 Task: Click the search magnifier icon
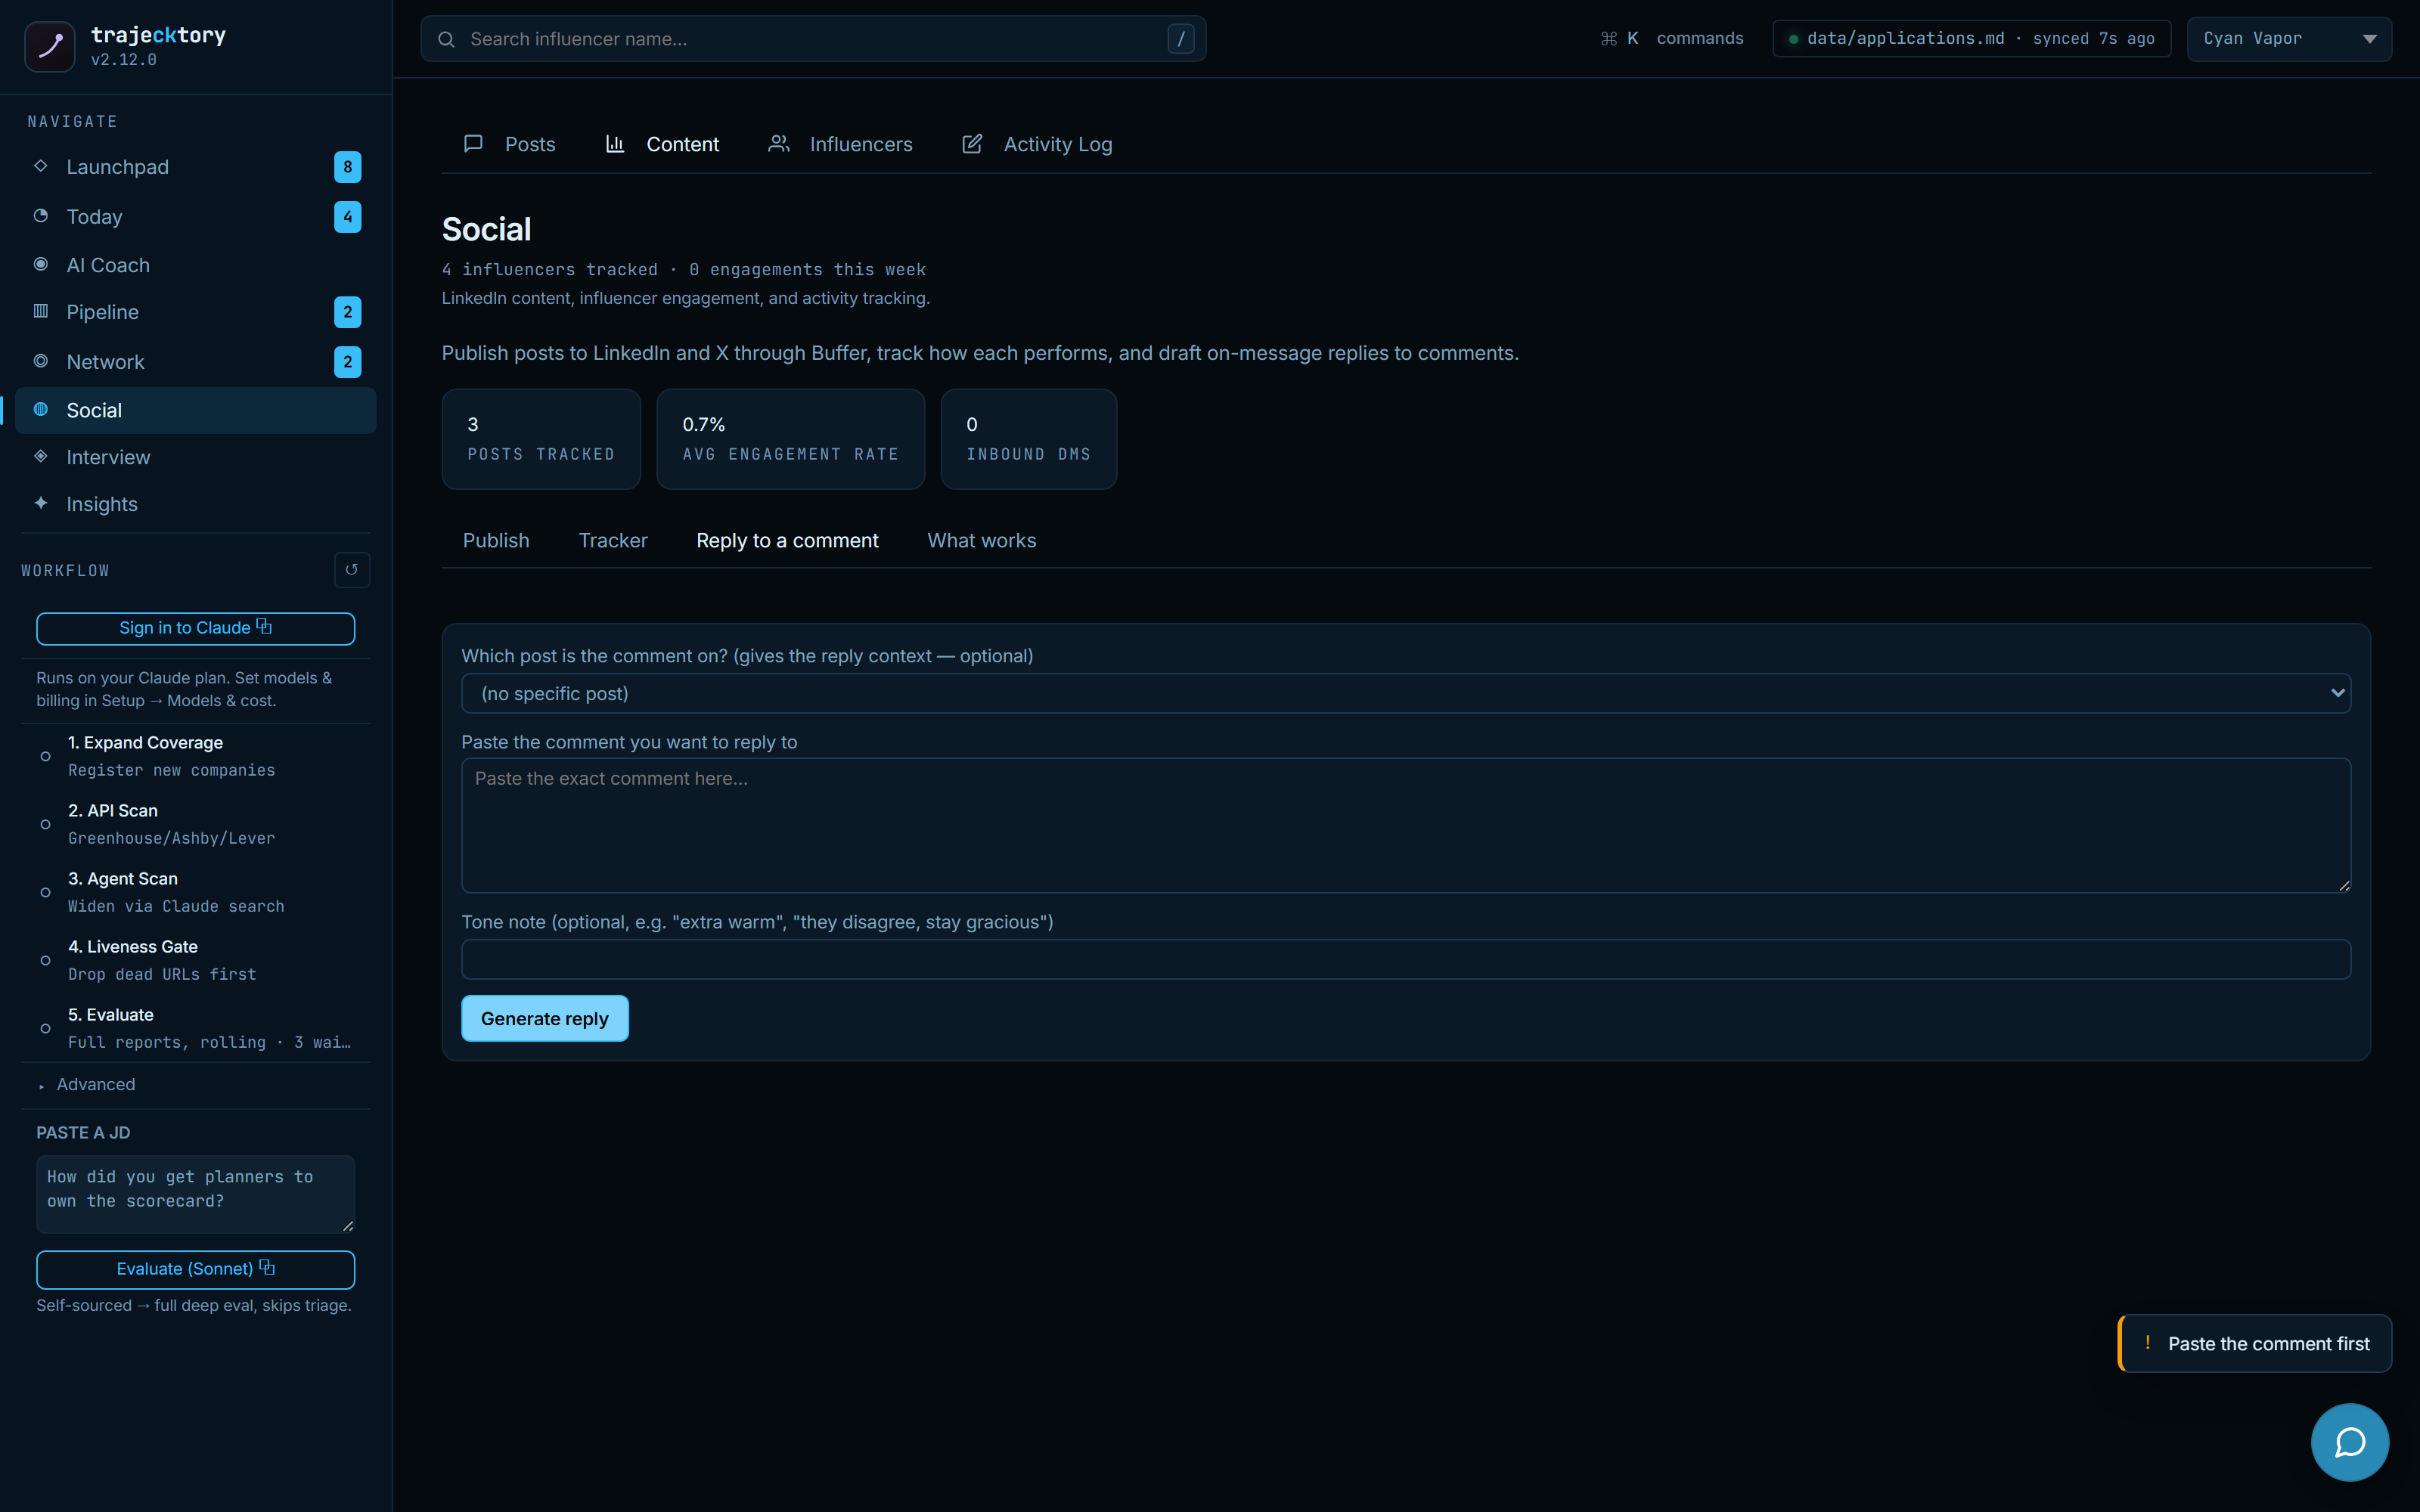pyautogui.click(x=447, y=39)
